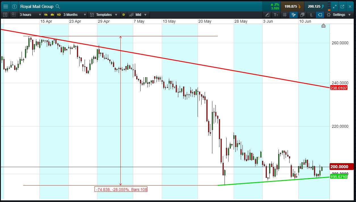Screen dimensions: 356x202
Task: Click the 240.0000 price axis label
Action: pos(340,83)
